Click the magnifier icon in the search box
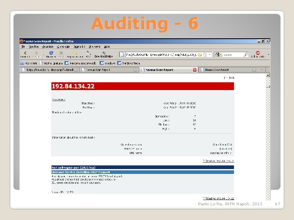 pyautogui.click(x=246, y=55)
